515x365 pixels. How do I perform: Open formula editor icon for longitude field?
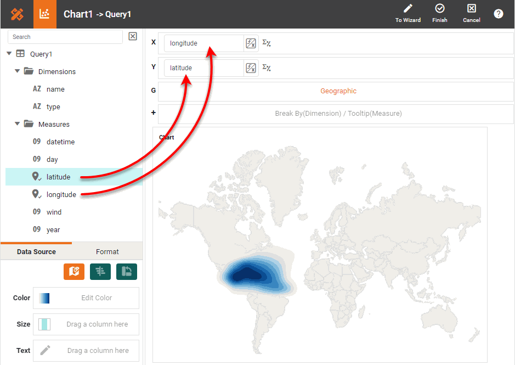tap(251, 43)
